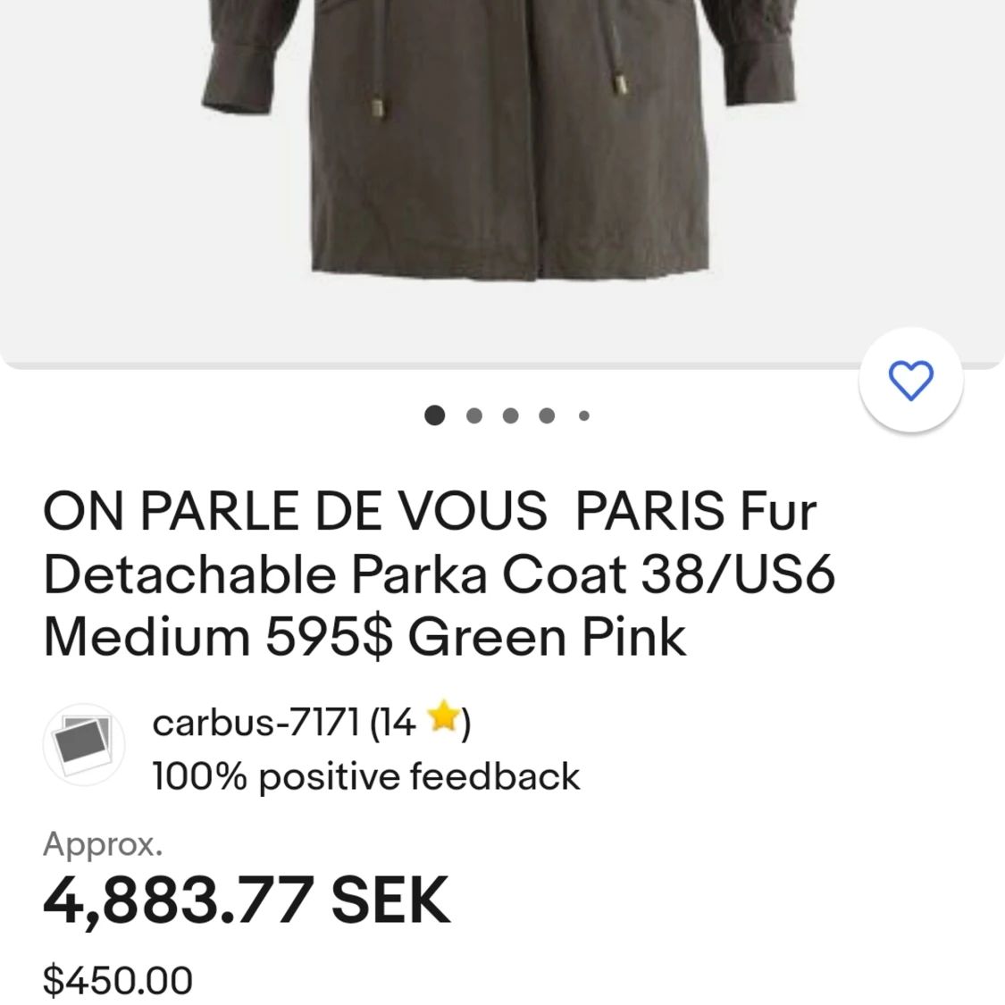The height and width of the screenshot is (1005, 1005).
Task: Click the yellow star rating icon
Action: pyautogui.click(x=444, y=720)
